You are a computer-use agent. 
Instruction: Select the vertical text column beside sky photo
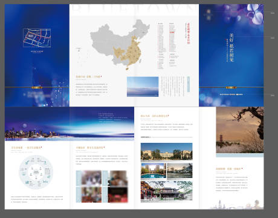click(173, 86)
